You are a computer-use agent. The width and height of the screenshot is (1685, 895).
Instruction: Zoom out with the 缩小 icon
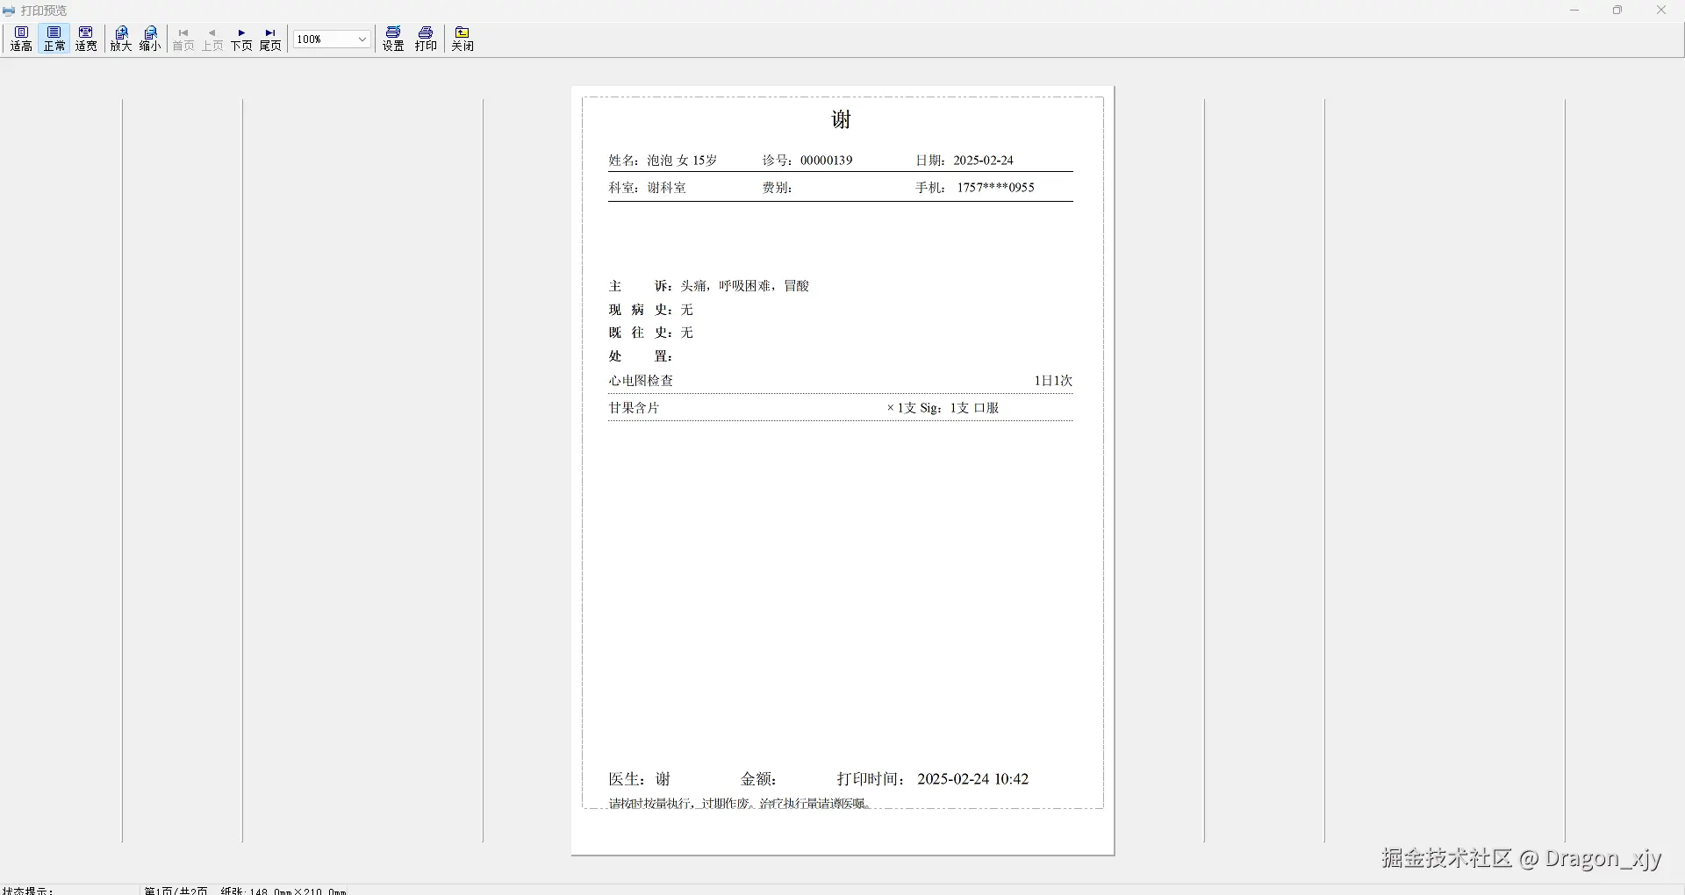point(150,39)
